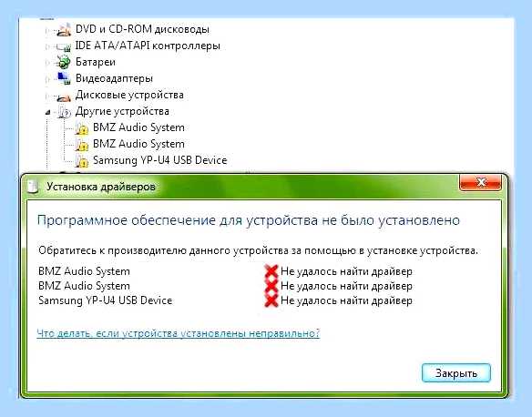
Task: Click the 'Обратитесь к производителю' instruction text
Action: coord(258,250)
